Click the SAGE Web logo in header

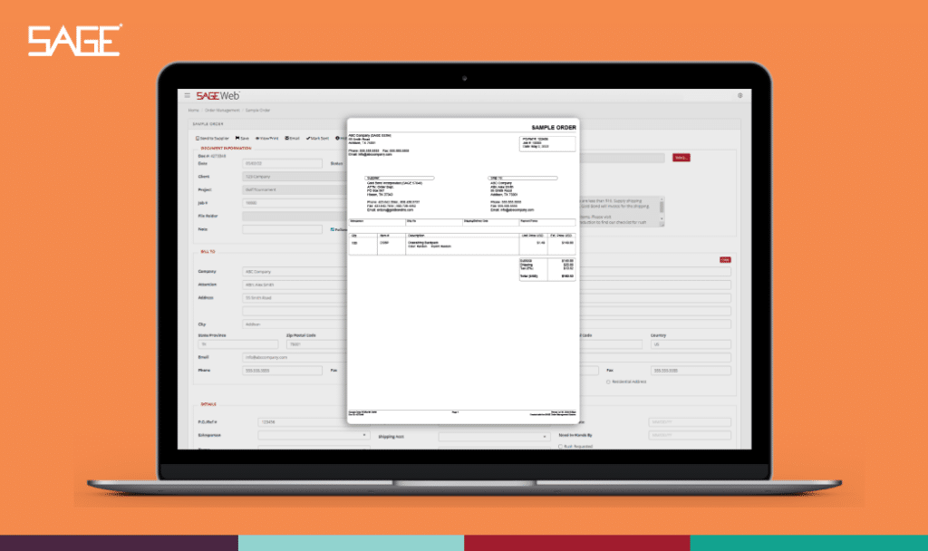218,95
